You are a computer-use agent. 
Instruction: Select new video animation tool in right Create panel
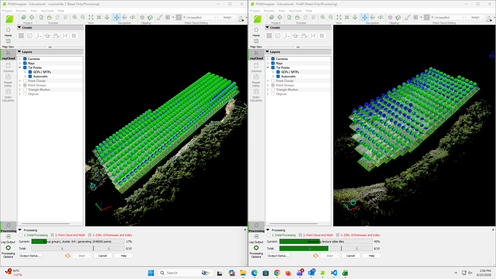[x=304, y=36]
